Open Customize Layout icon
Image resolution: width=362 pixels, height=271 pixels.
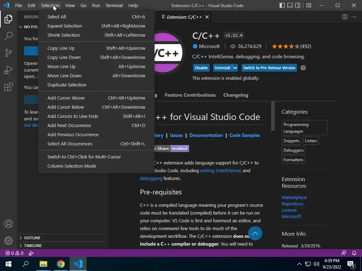point(309,5)
